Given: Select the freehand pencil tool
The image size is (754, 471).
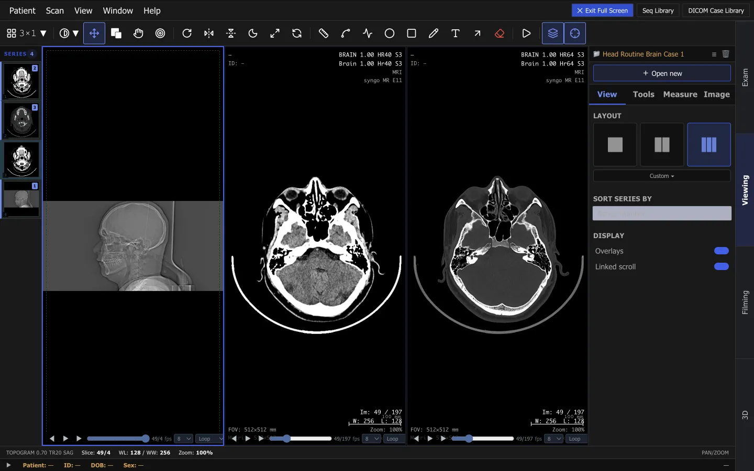Looking at the screenshot, I should [434, 33].
